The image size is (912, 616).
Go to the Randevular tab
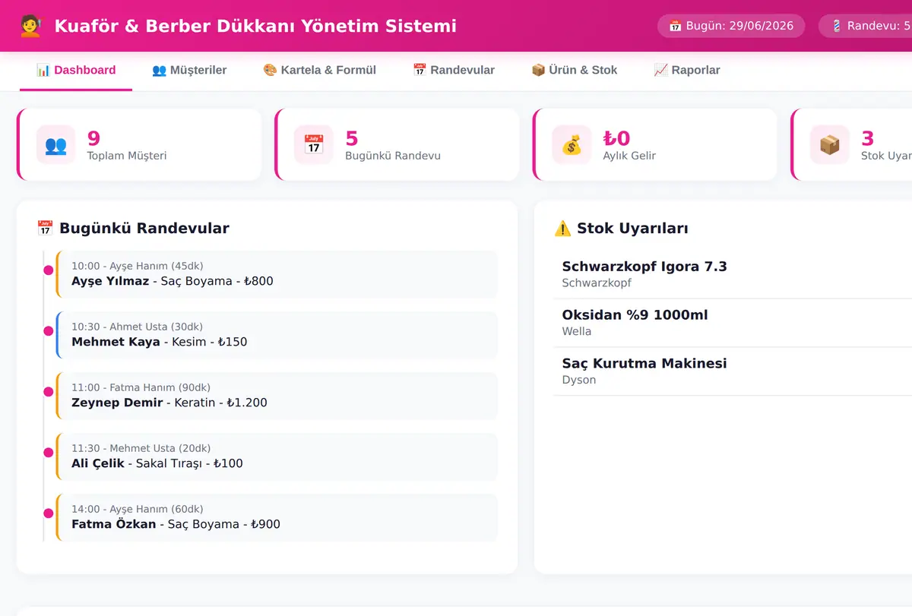(x=454, y=70)
